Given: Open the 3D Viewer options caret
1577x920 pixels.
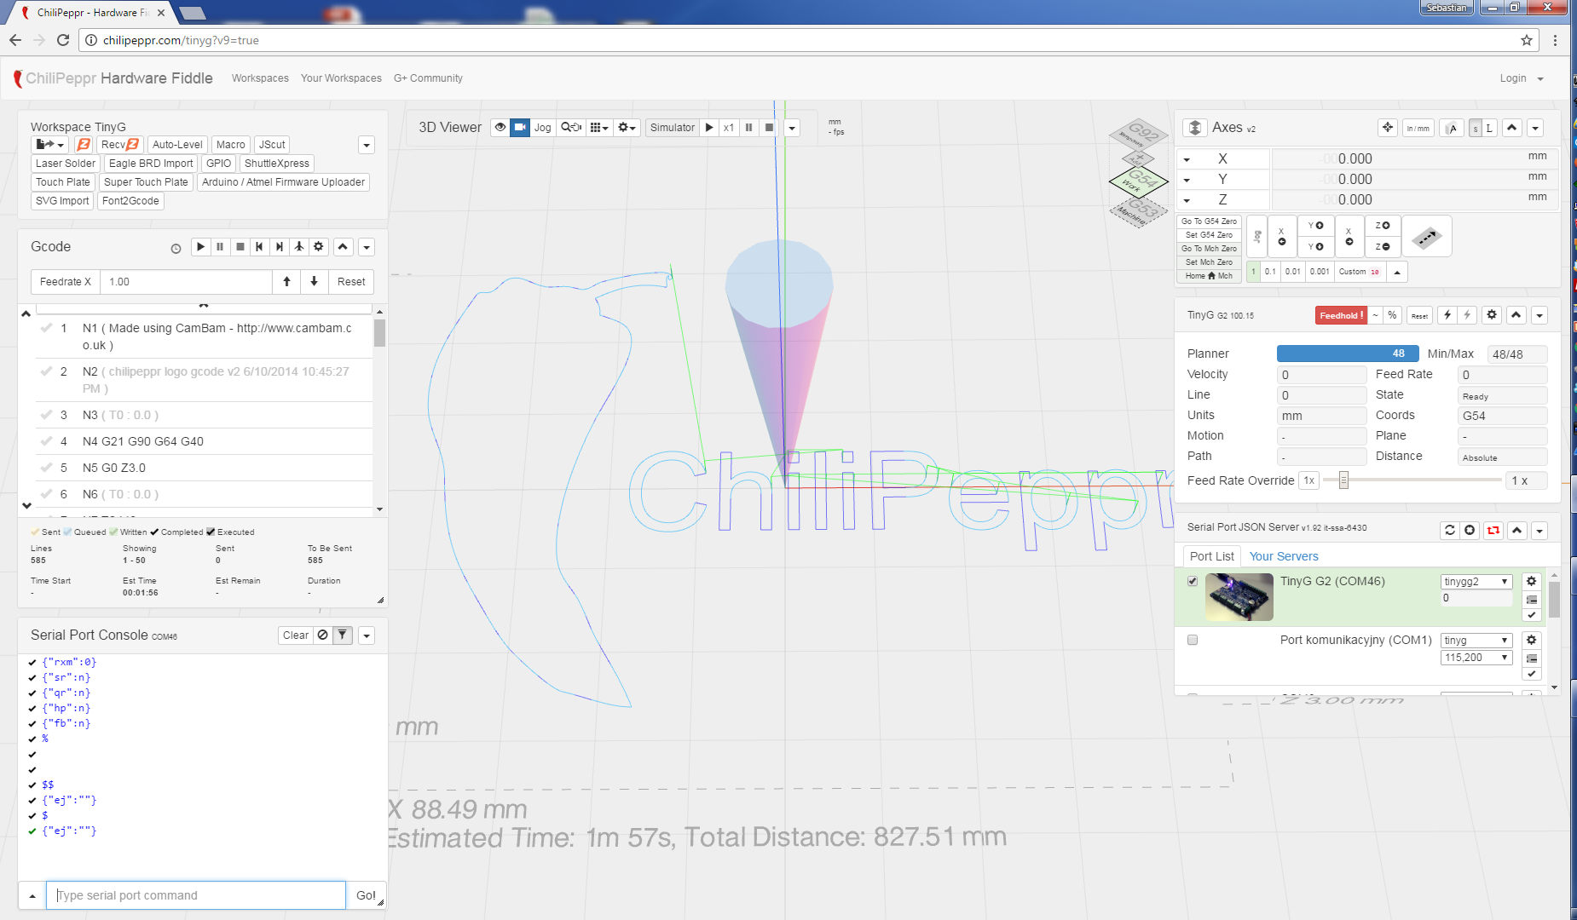Looking at the screenshot, I should (x=792, y=128).
